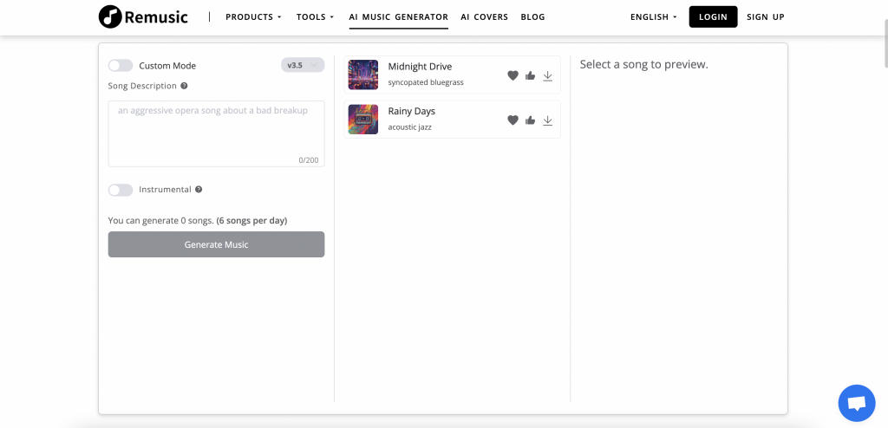
Task: Favorite Rainy Days with the heart icon
Action: click(513, 120)
